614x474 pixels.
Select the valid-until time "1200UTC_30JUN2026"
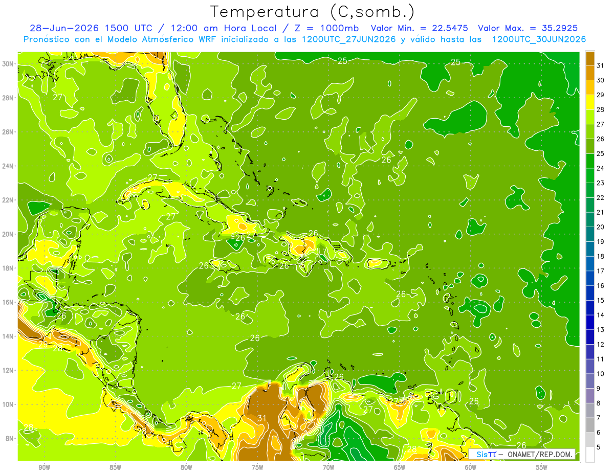[539, 39]
